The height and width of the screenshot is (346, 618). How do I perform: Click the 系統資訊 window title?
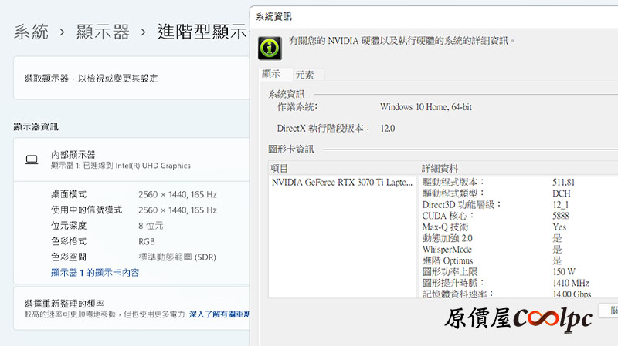pyautogui.click(x=273, y=16)
